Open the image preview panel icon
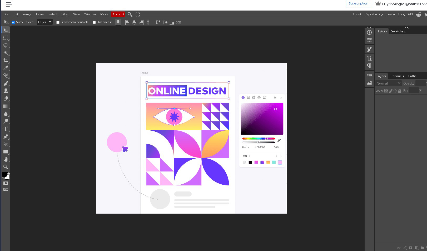Image resolution: width=427 pixels, height=251 pixels. pyautogui.click(x=369, y=83)
